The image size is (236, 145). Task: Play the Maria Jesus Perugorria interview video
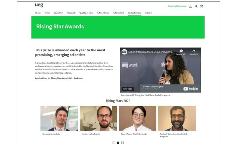coord(160,70)
